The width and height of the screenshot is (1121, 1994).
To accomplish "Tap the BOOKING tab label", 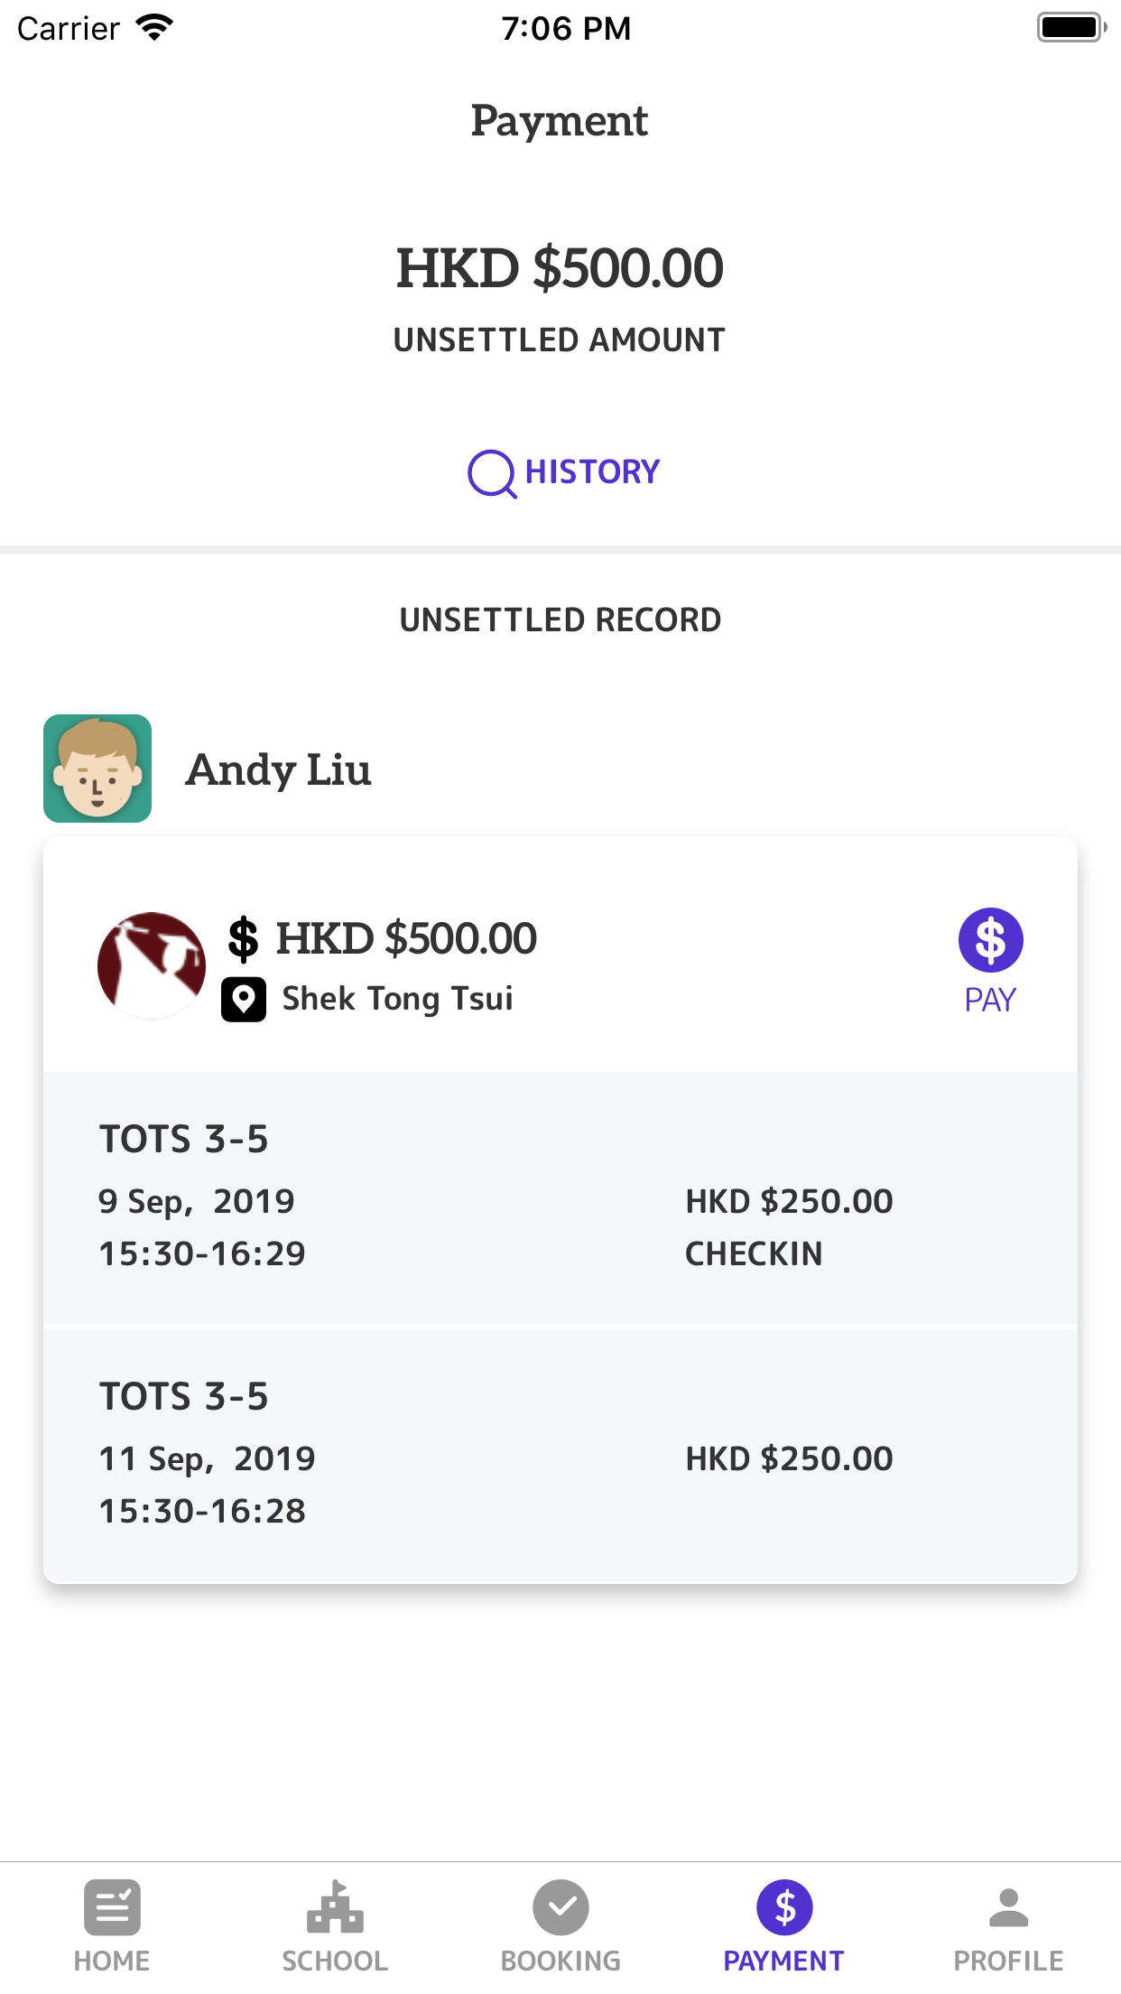I will 560,1961.
